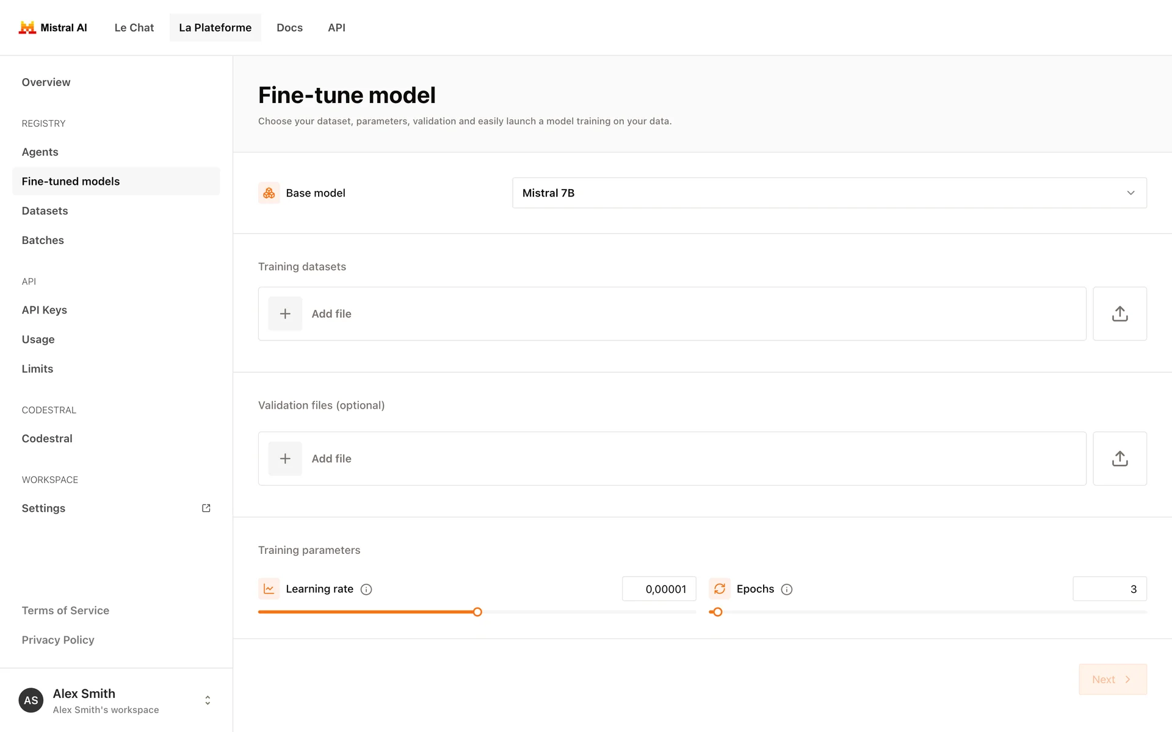Image resolution: width=1172 pixels, height=732 pixels.
Task: Click the Learning rate info icon
Action: 366,589
